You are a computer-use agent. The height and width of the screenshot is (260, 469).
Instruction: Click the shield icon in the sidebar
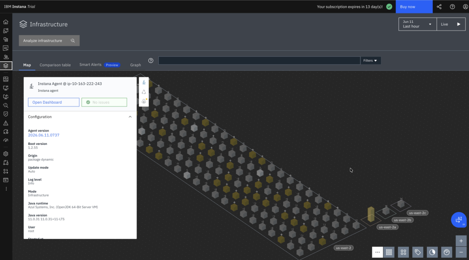click(5, 114)
